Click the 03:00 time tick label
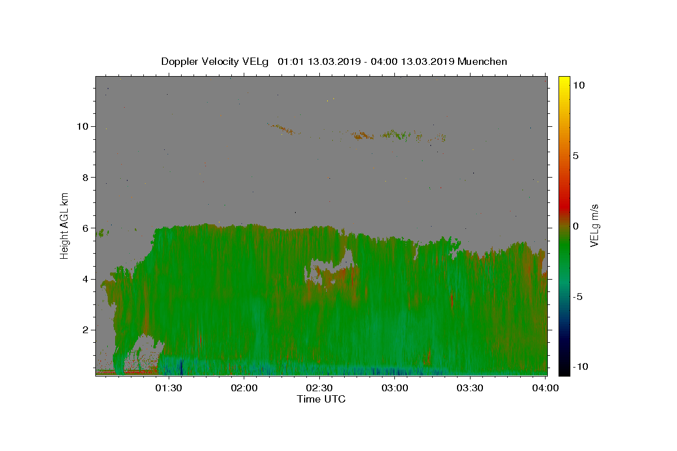 395,388
